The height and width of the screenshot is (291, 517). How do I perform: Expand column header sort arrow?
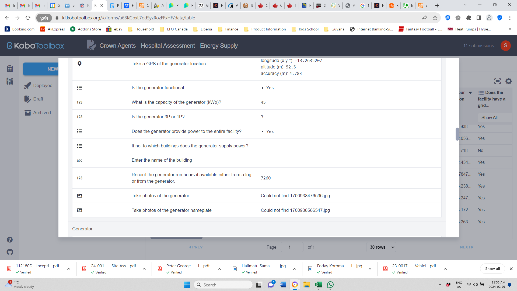tap(470, 93)
